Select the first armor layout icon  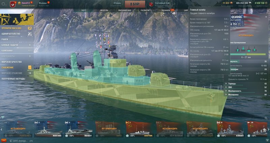point(238,49)
